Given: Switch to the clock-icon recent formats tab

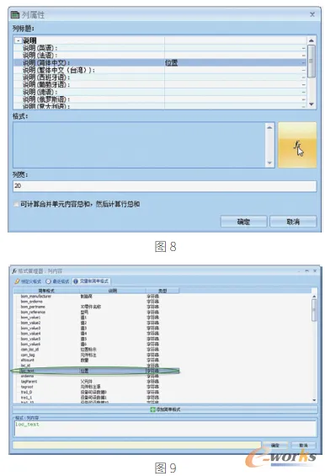Looking at the screenshot, I should (57, 281).
